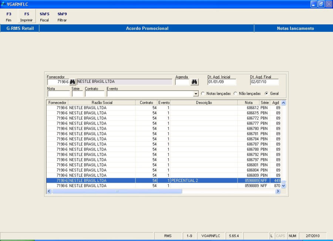This screenshot has width=333, height=241.
Task: Select the Geral radio button
Action: click(x=266, y=94)
